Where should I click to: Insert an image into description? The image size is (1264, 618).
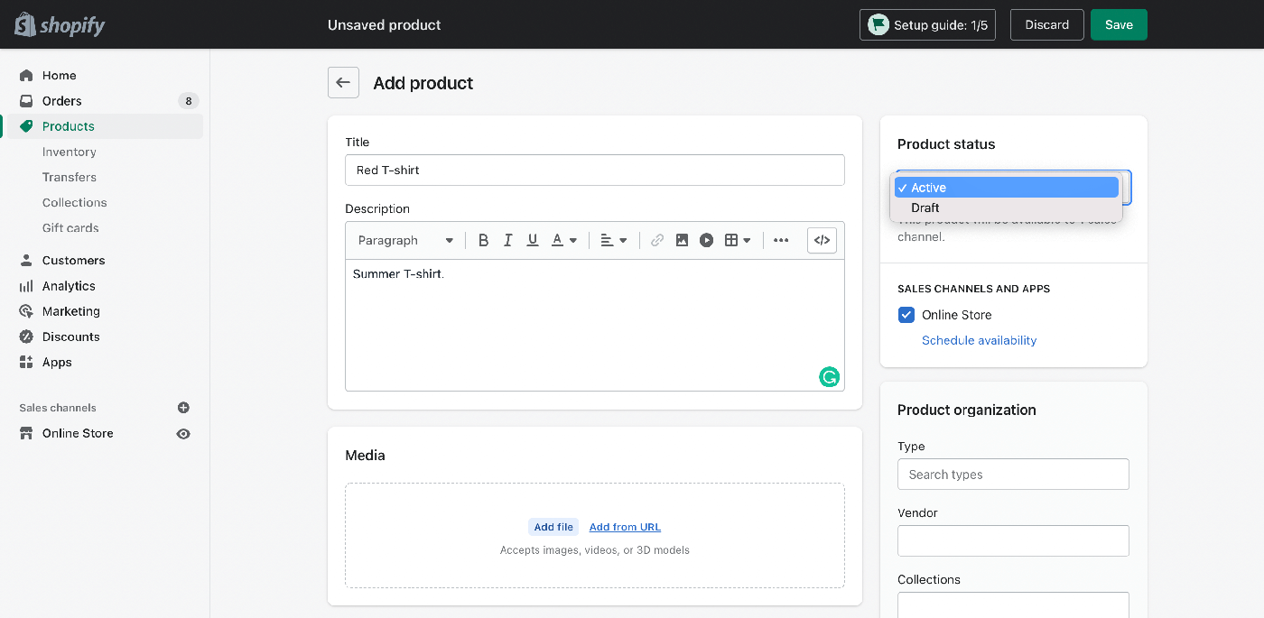coord(682,240)
